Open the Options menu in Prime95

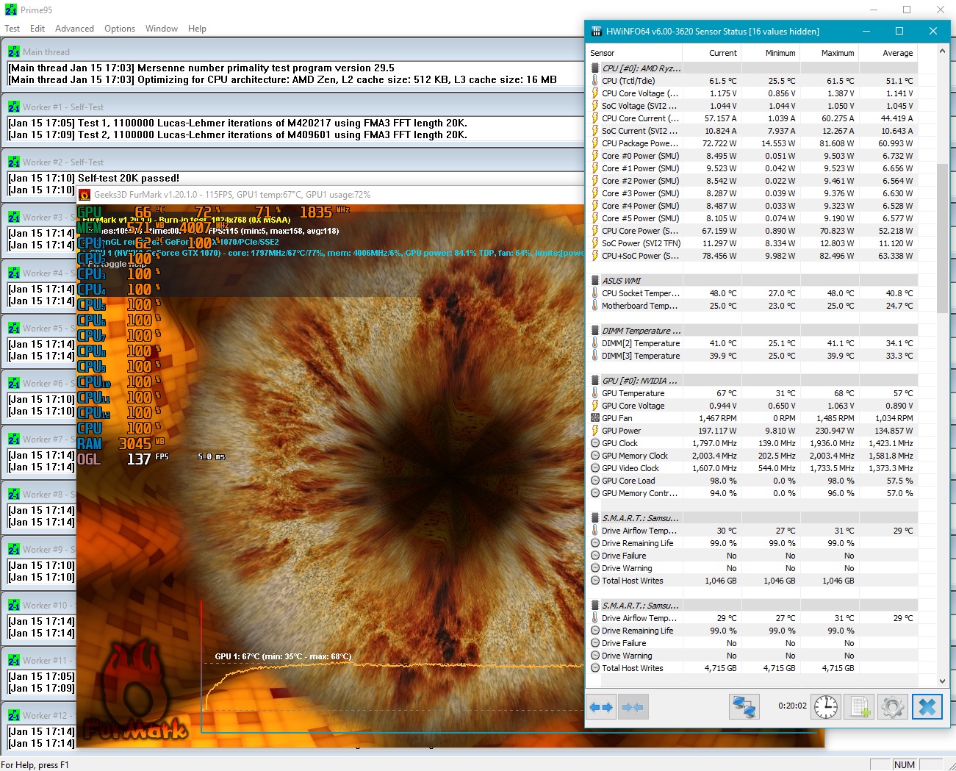click(120, 29)
